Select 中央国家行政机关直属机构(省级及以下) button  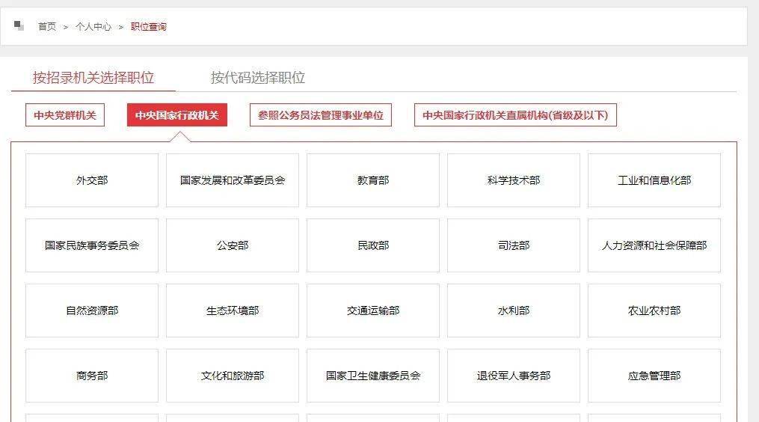tap(515, 114)
